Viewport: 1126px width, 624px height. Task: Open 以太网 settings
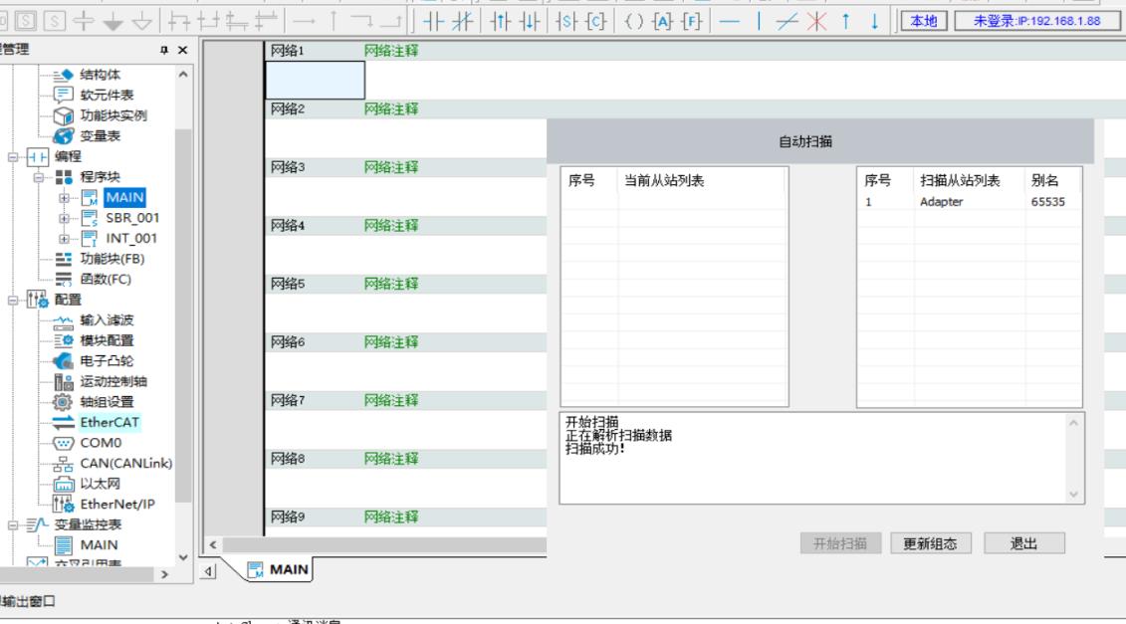coord(100,484)
